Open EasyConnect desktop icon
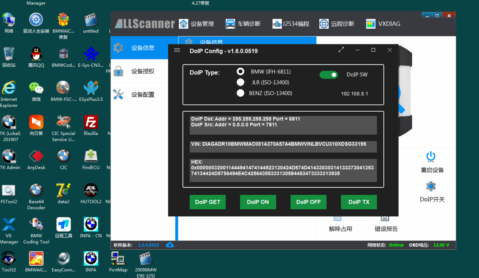Screen dimensions: 479x278 [x=63, y=261]
